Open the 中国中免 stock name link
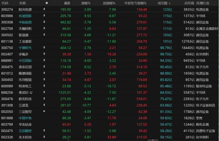 [25, 118]
